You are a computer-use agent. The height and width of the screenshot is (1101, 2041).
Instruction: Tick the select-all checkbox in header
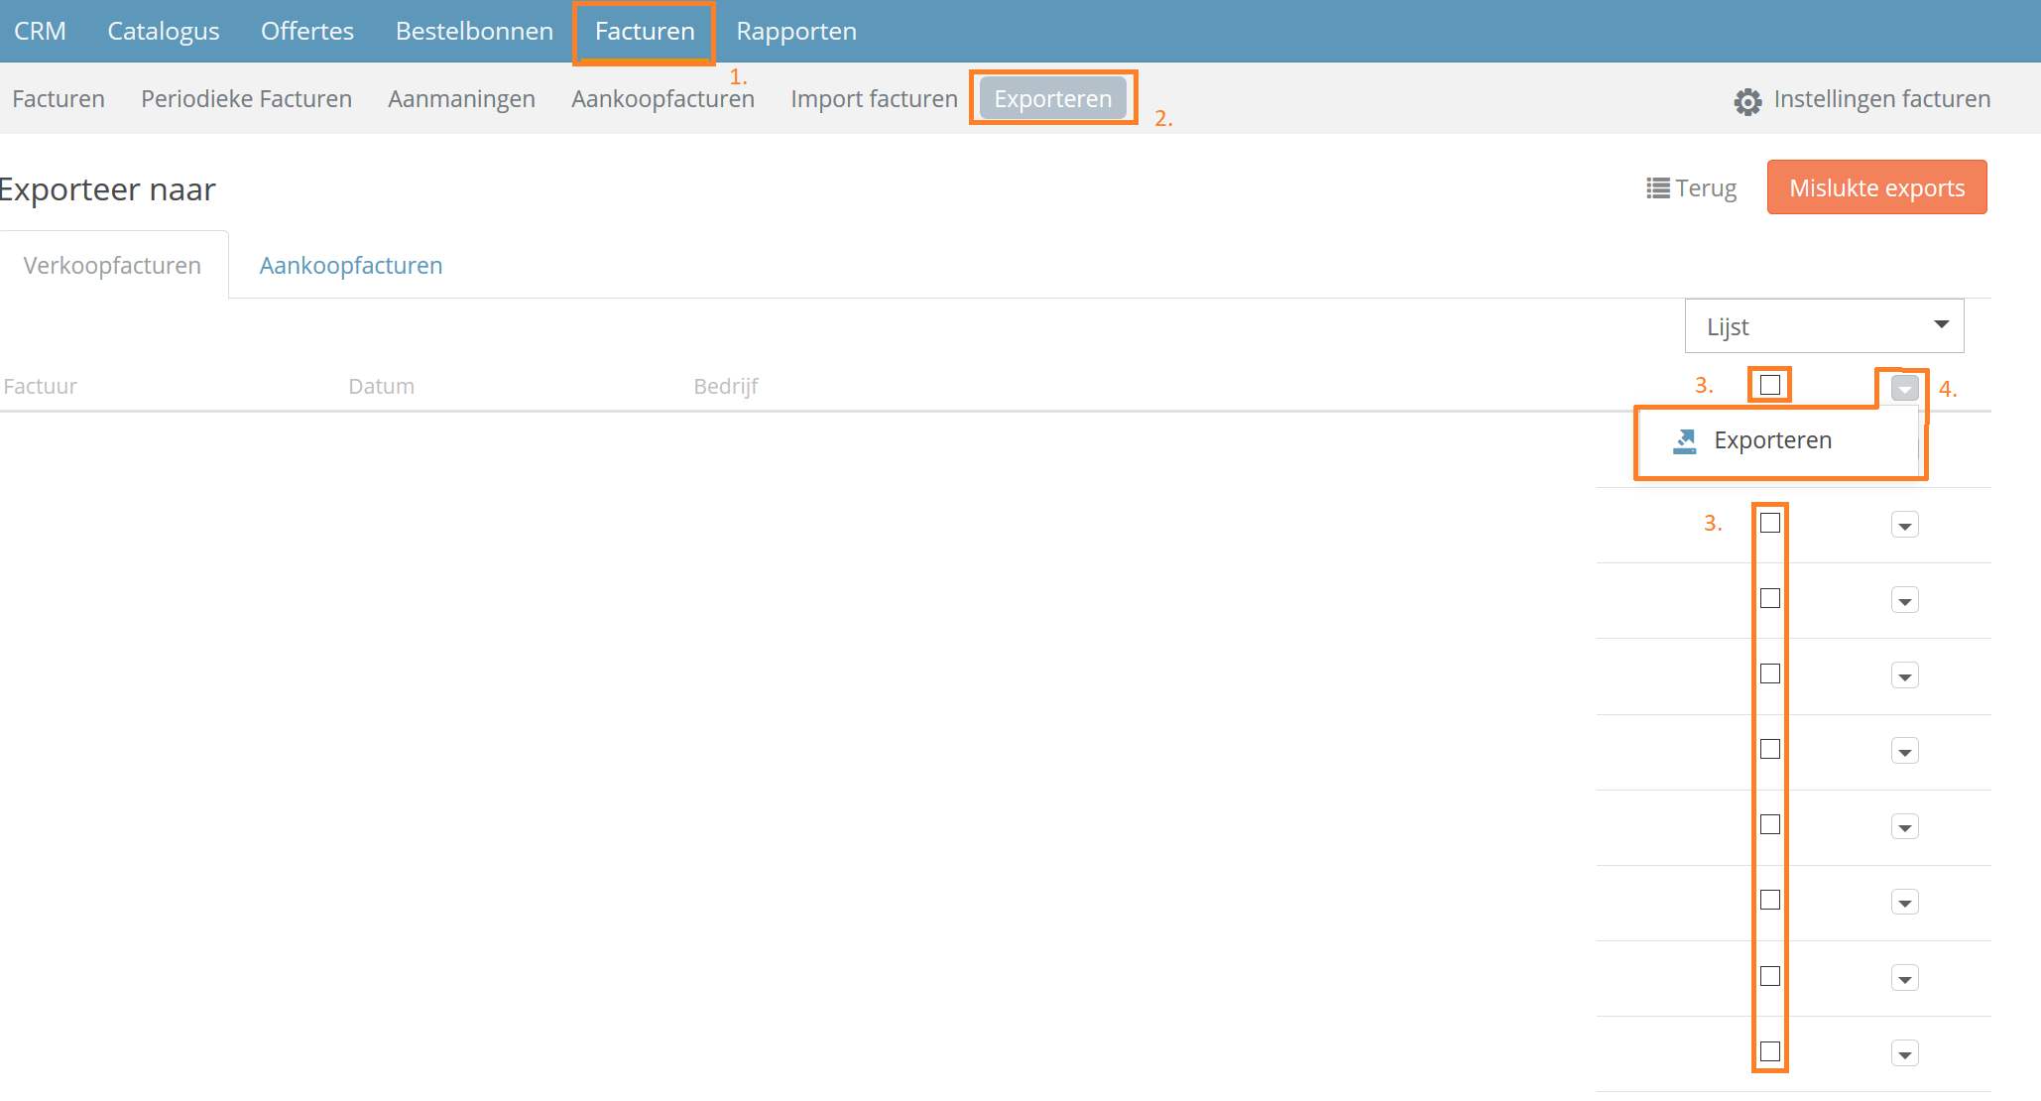[1770, 385]
